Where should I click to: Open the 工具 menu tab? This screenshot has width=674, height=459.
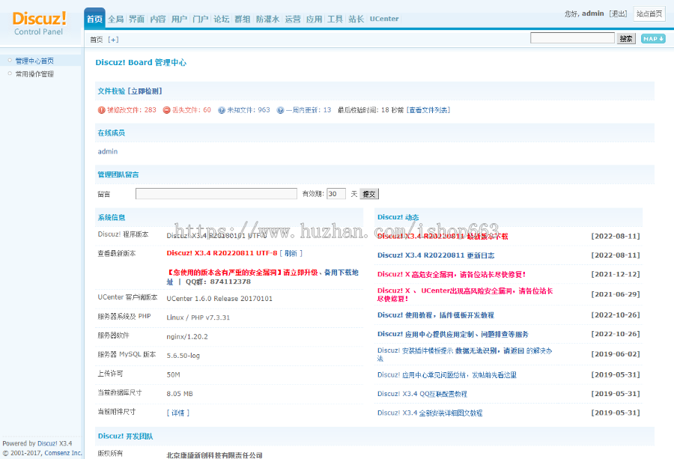[335, 19]
